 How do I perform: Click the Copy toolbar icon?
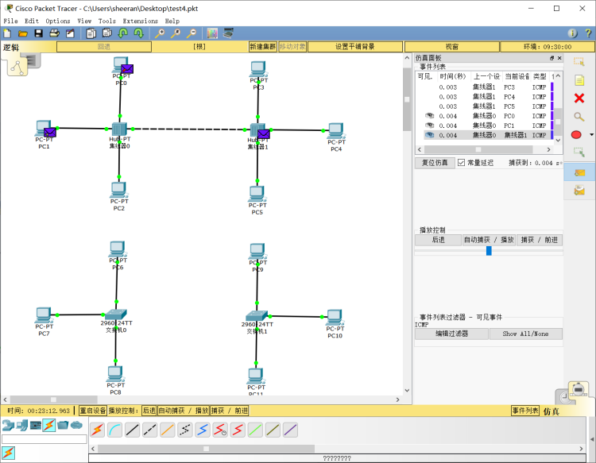pyautogui.click(x=91, y=33)
